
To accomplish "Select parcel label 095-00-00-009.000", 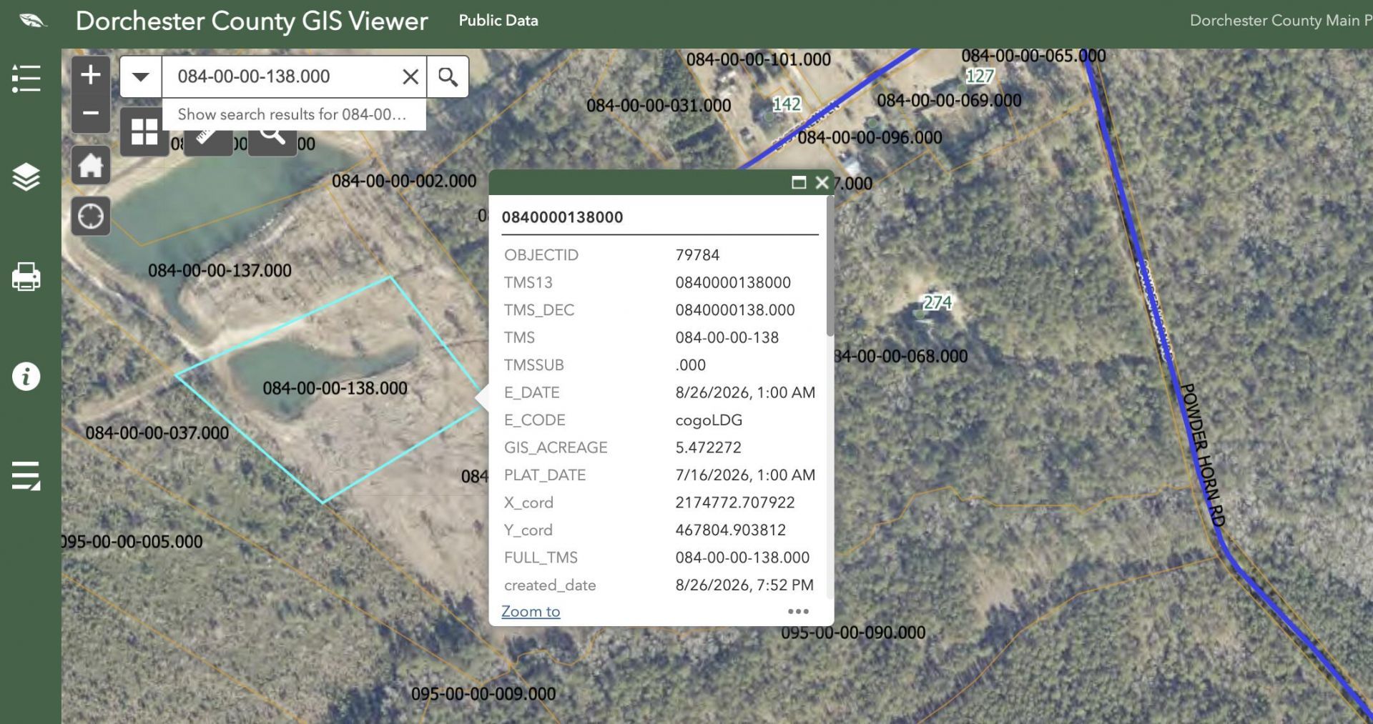I will (483, 694).
